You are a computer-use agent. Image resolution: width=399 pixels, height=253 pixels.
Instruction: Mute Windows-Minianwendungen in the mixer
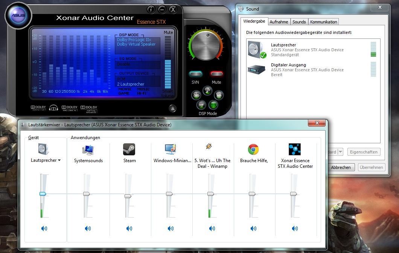tap(171, 228)
